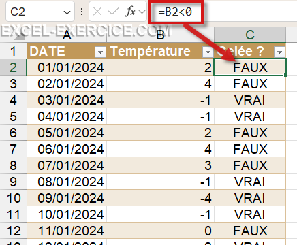
Task: Select VRAI cell in row 9
Action: click(250, 182)
